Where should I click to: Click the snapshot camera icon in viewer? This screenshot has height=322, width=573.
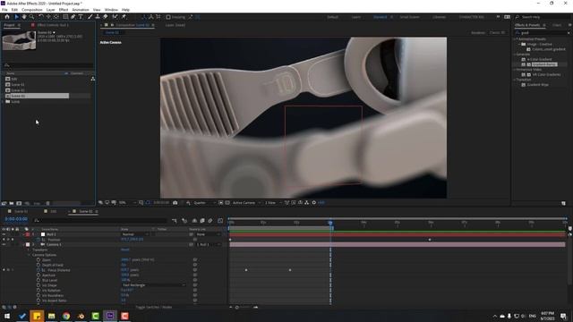point(175,203)
